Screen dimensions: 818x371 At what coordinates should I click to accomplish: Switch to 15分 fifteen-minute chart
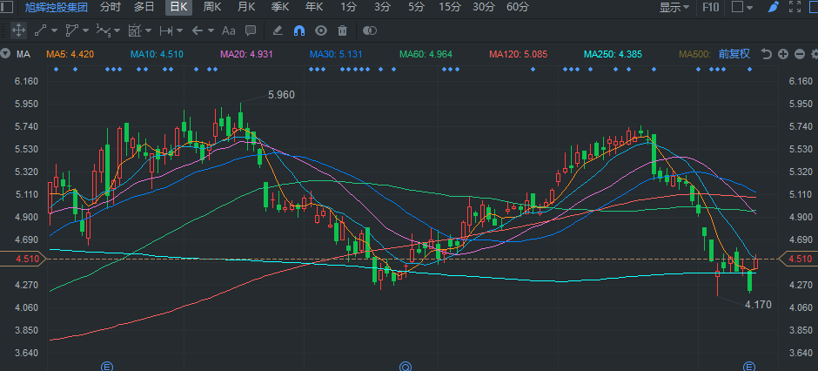(450, 7)
